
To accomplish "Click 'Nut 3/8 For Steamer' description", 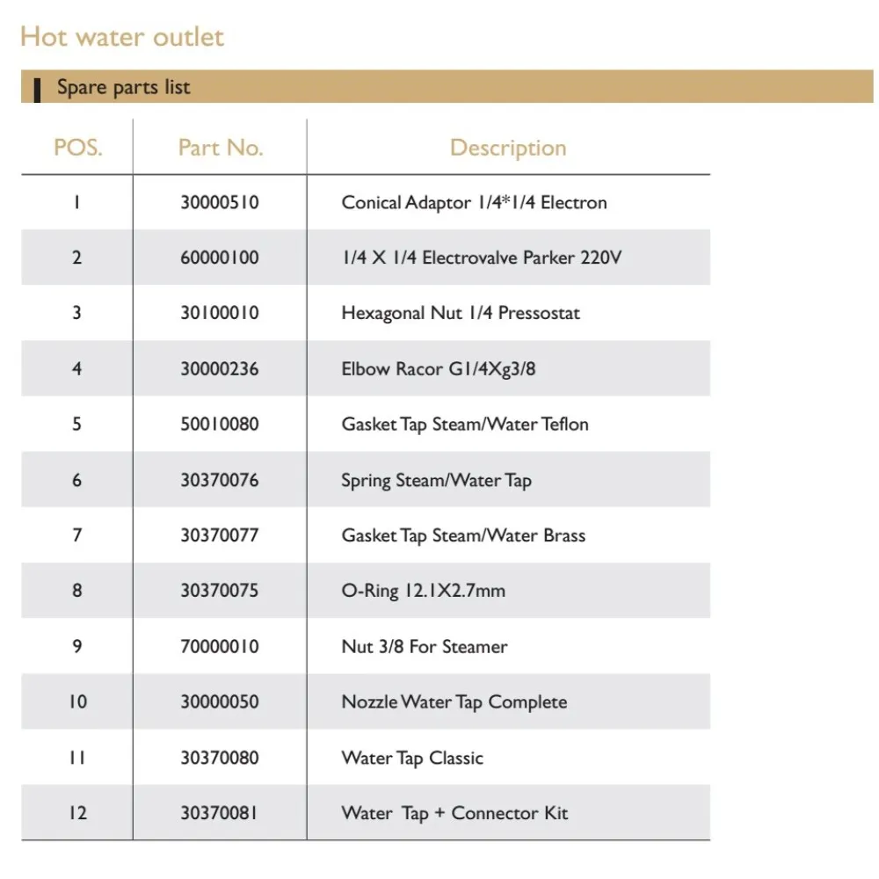I will [x=424, y=647].
